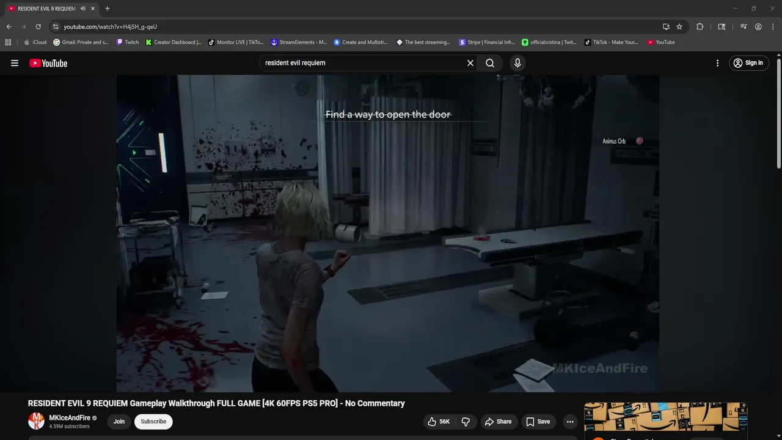782x440 pixels.
Task: Click the 56K like count
Action: (445, 422)
